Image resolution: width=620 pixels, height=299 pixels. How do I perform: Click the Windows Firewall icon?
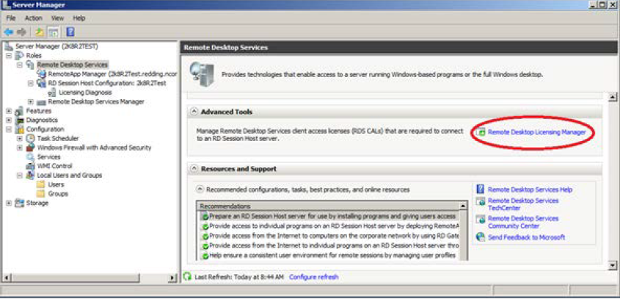[x=30, y=148]
